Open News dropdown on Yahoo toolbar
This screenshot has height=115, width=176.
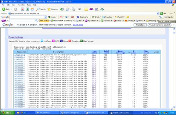click(x=145, y=21)
